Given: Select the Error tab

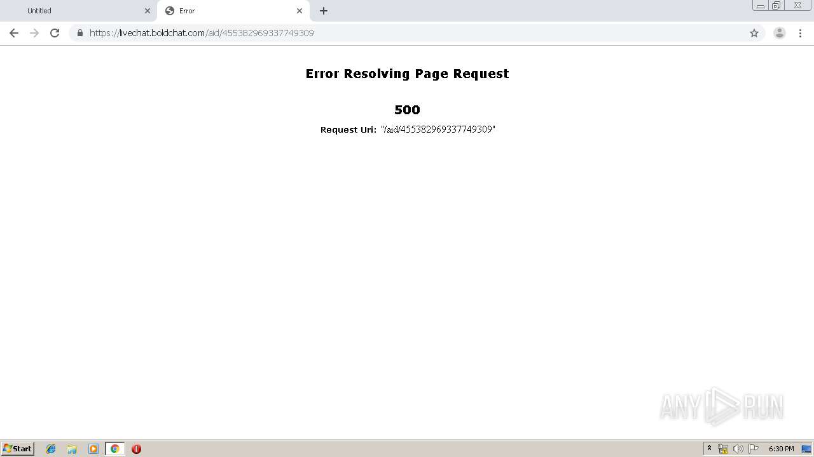Looking at the screenshot, I should pos(233,11).
